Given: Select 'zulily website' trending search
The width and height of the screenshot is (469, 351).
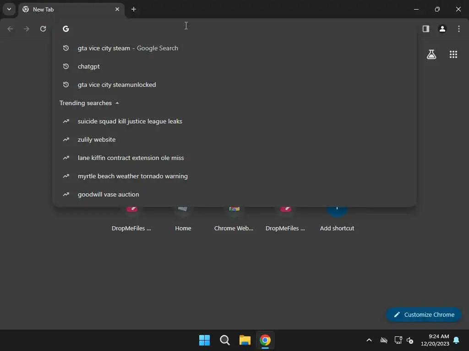Looking at the screenshot, I should pos(234,139).
